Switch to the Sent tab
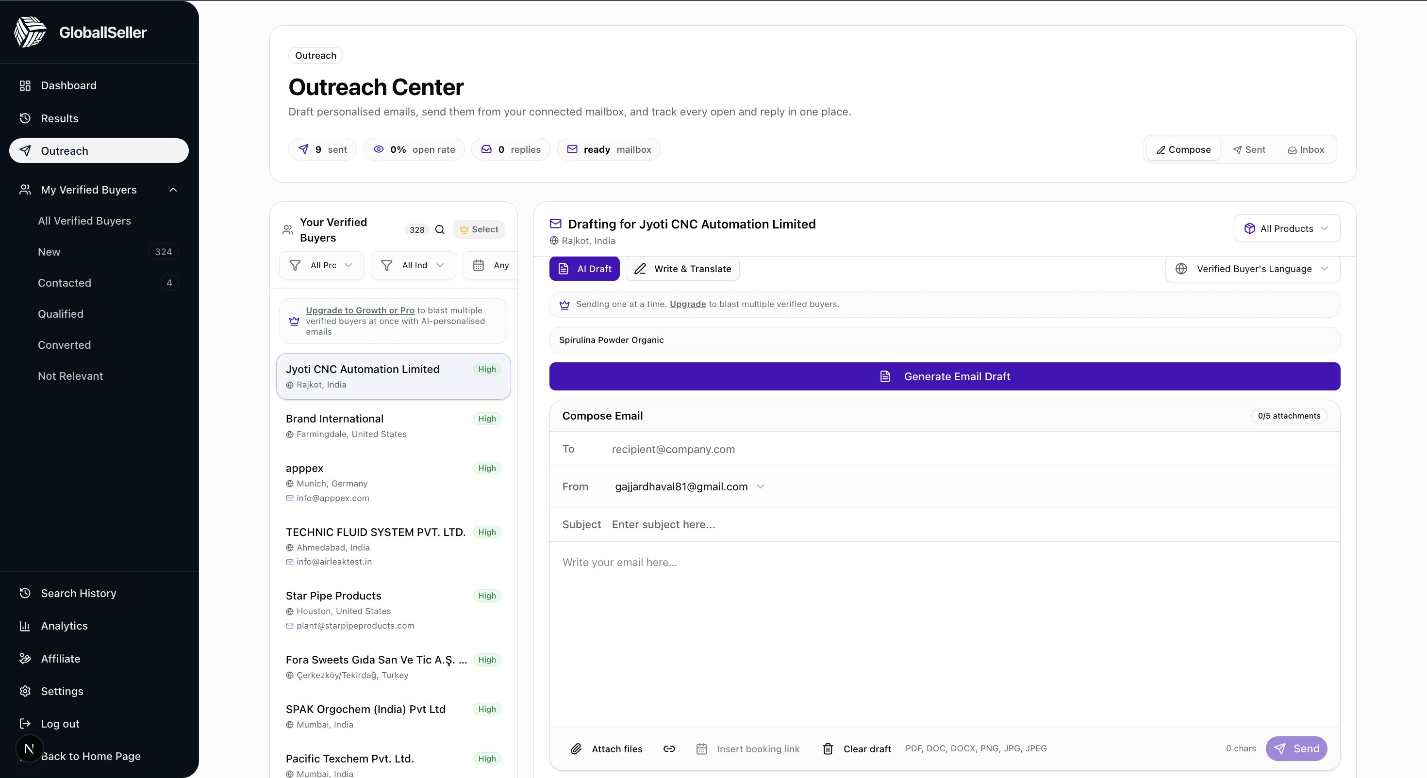 (x=1249, y=149)
